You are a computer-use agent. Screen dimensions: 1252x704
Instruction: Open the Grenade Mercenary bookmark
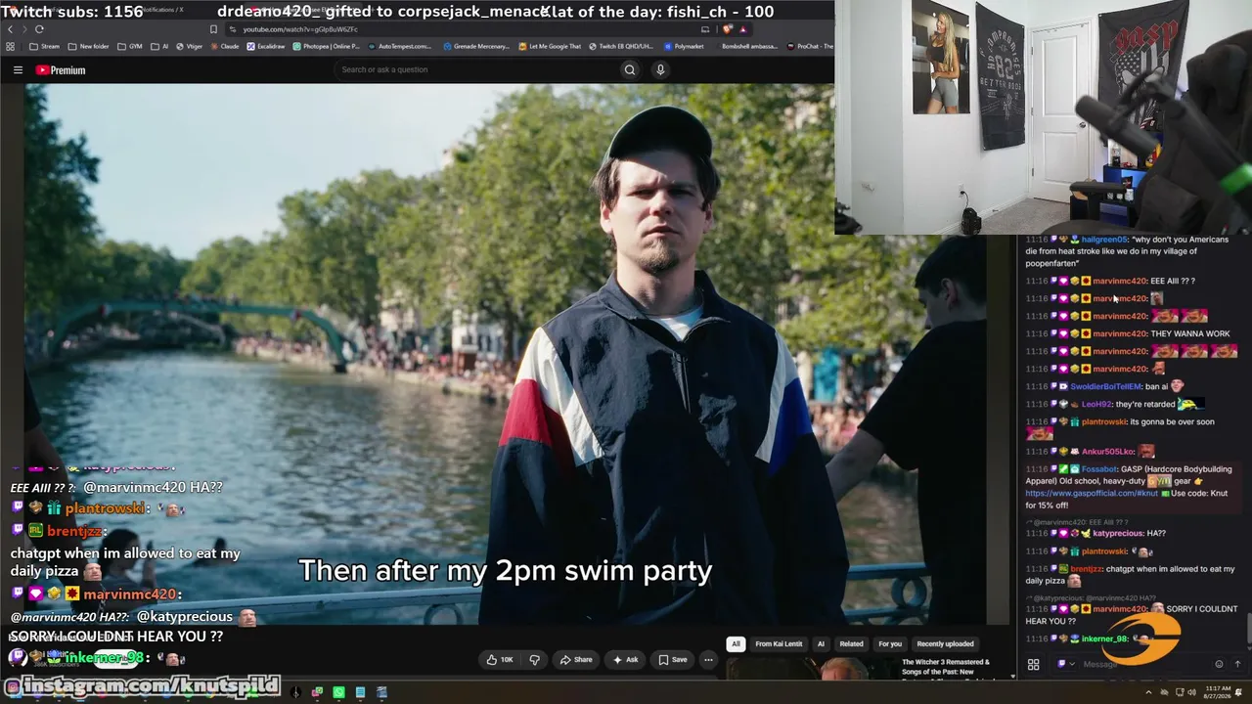point(476,46)
